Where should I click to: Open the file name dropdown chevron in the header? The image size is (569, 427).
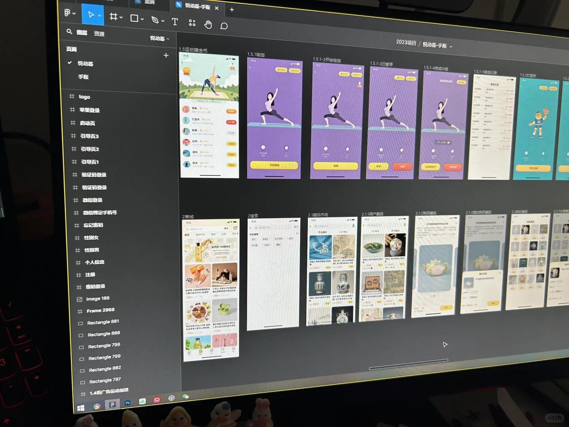coord(451,46)
